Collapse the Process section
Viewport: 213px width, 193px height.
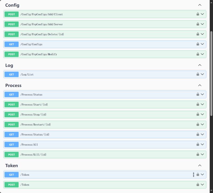click(x=200, y=85)
